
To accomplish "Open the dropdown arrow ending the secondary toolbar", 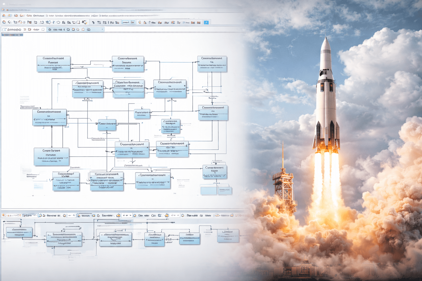I will (x=102, y=29).
